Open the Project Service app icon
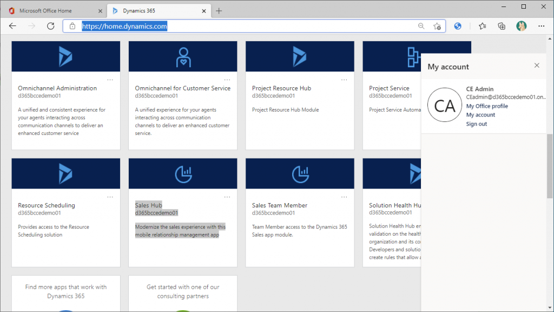 [x=413, y=57]
